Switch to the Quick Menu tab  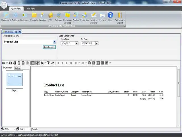(x=16, y=9)
